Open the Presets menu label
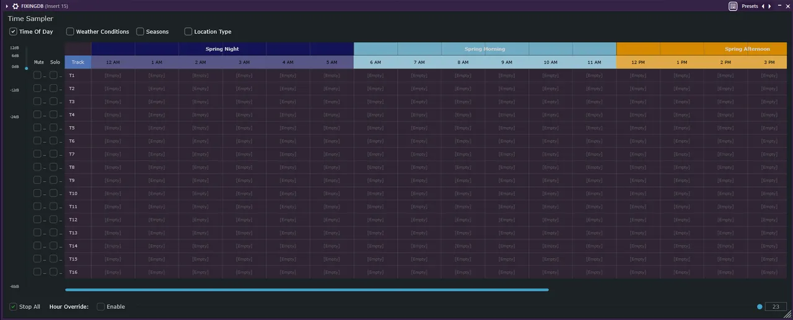This screenshot has width=793, height=320. click(750, 6)
